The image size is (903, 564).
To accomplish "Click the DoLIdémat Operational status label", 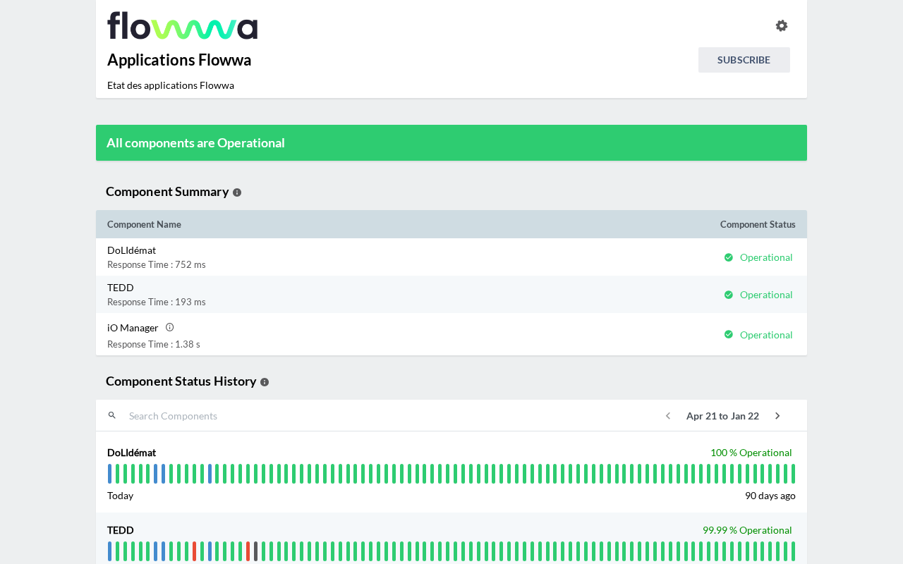I will [x=766, y=257].
